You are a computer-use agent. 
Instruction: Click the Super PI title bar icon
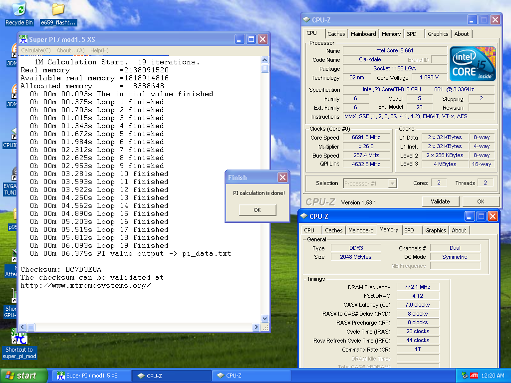tap(23, 39)
